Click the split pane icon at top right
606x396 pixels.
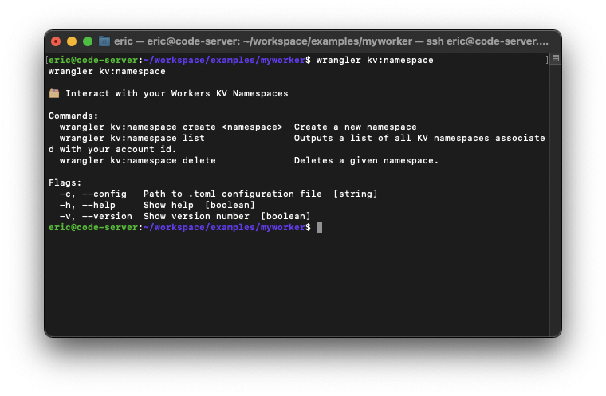coord(555,59)
